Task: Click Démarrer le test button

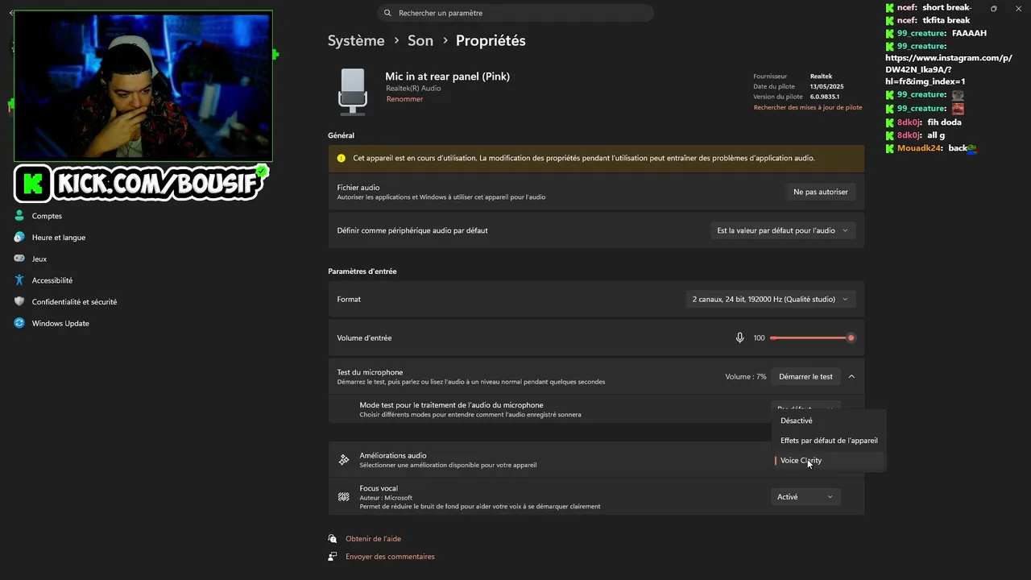Action: coord(805,376)
